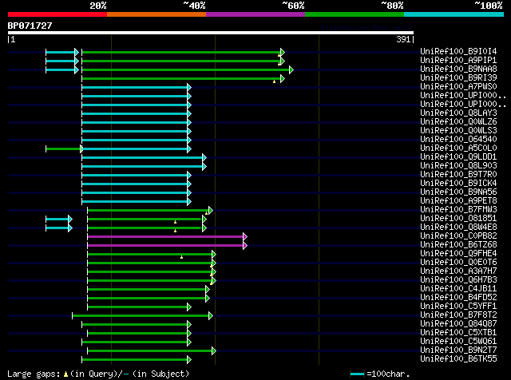Select the UniRef100_A9PET8 label

(x=458, y=200)
